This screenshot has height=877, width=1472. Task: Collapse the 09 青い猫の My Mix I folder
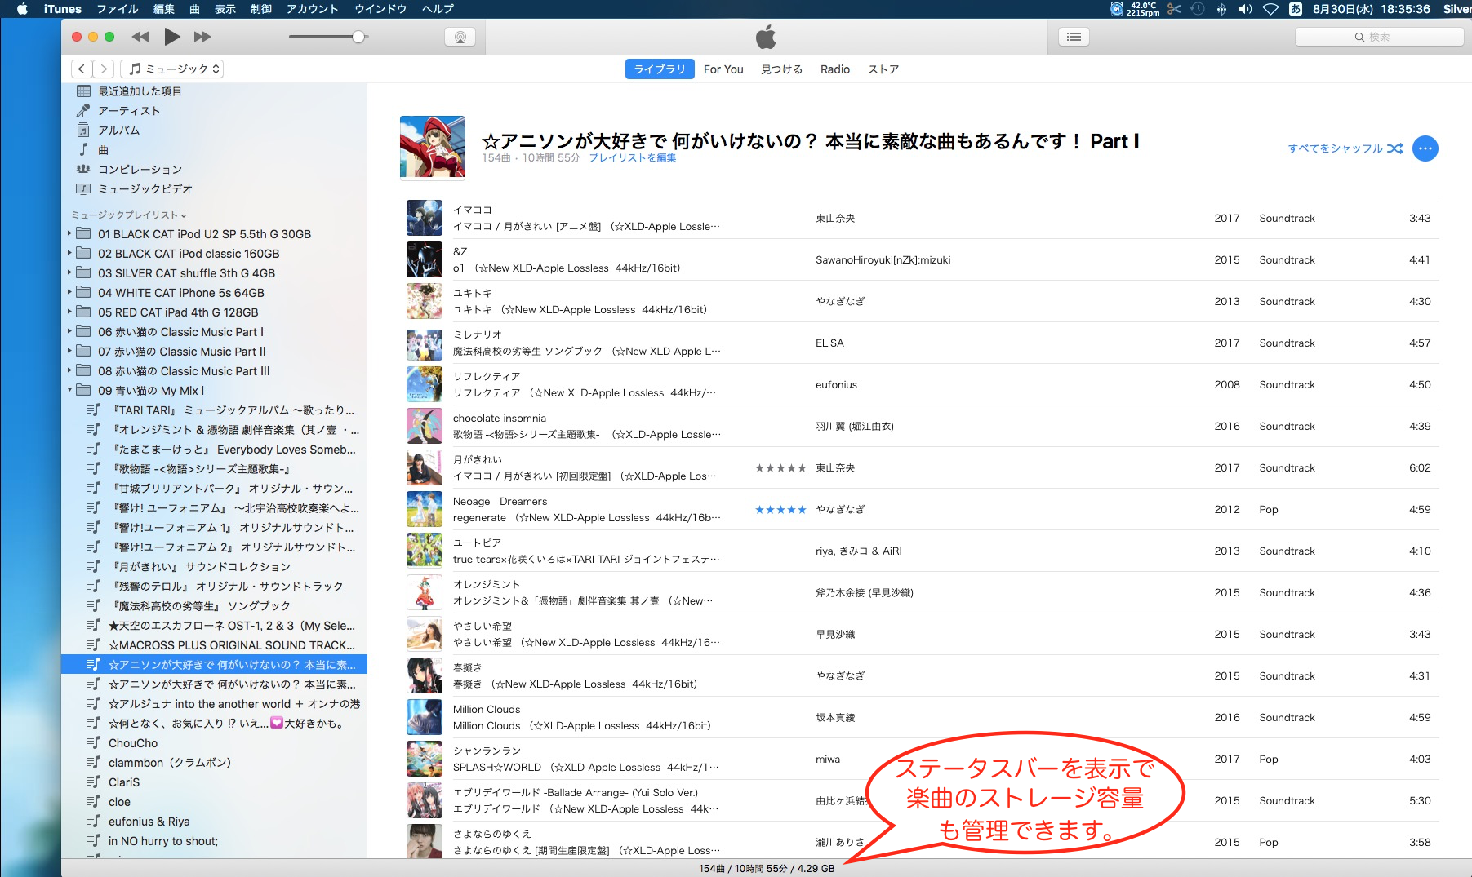point(69,390)
